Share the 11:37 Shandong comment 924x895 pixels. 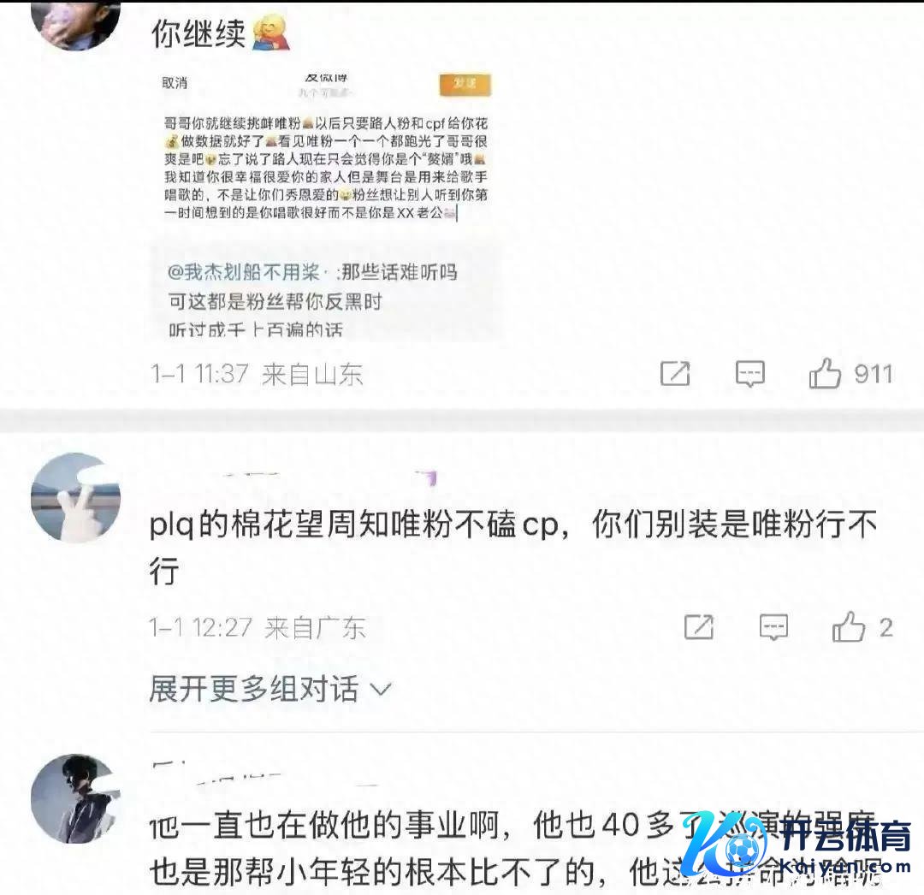pos(675,374)
